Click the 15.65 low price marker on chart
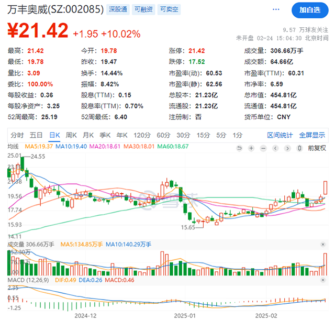The image size is (335, 320). click(188, 227)
